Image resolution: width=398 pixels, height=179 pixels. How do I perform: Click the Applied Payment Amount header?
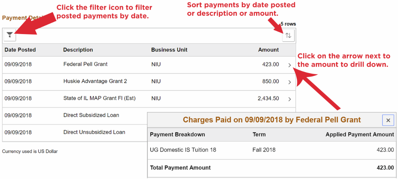point(359,135)
